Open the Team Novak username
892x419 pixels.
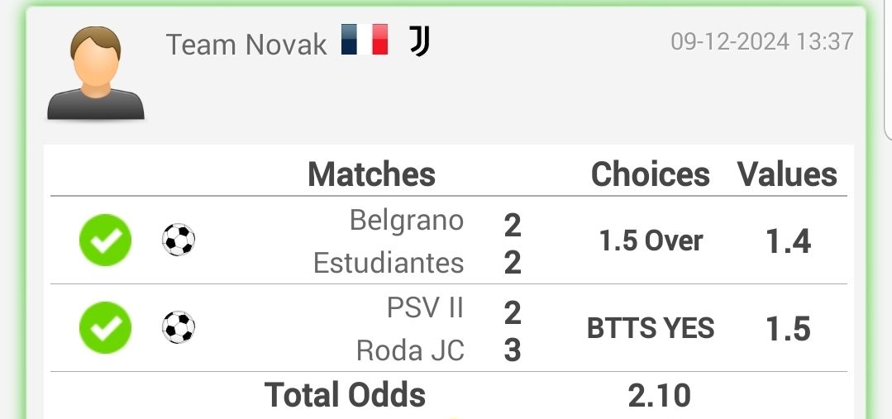click(246, 45)
